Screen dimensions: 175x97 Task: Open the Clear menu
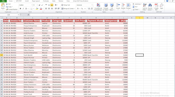pyautogui.click(x=136, y=9)
